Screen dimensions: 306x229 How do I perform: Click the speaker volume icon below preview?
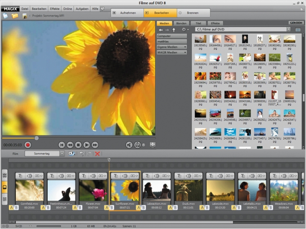[129, 145]
